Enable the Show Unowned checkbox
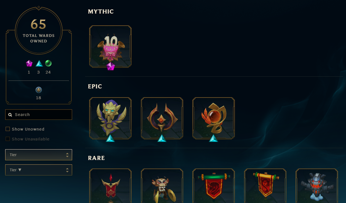 (x=8, y=129)
